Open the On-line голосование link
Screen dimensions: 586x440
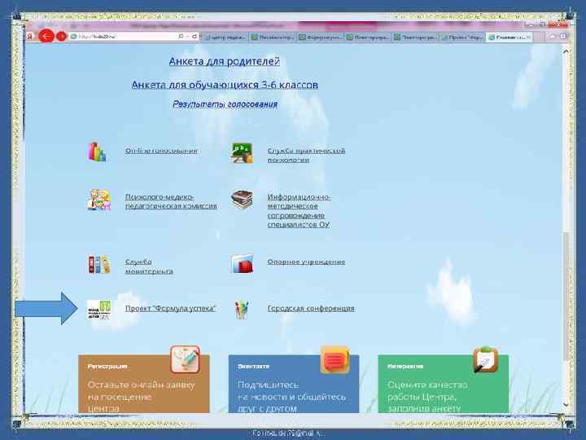[x=161, y=151]
